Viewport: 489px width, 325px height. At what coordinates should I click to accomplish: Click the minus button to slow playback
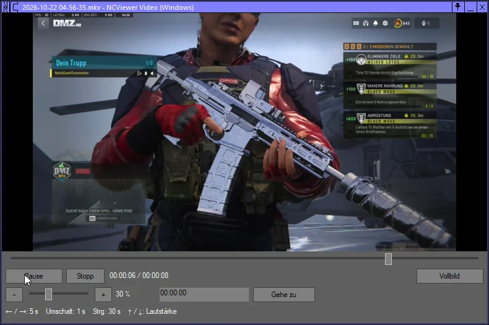click(14, 295)
